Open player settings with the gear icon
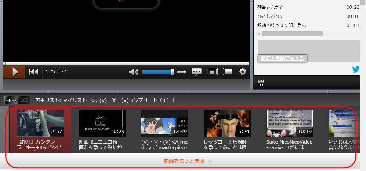366x171 pixels. [243, 72]
